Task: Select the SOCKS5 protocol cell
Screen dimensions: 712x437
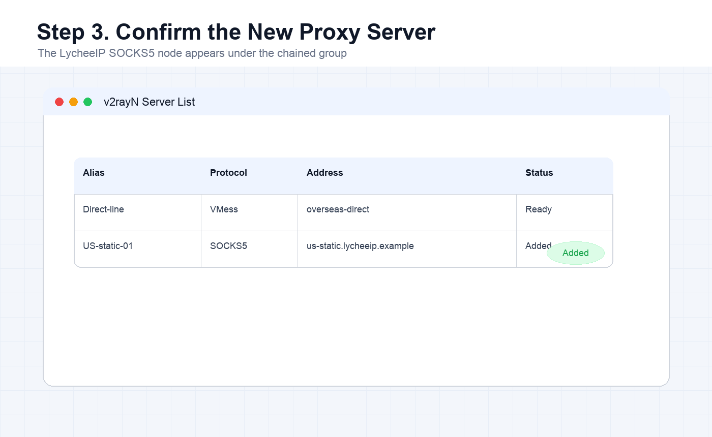Action: tap(249, 249)
